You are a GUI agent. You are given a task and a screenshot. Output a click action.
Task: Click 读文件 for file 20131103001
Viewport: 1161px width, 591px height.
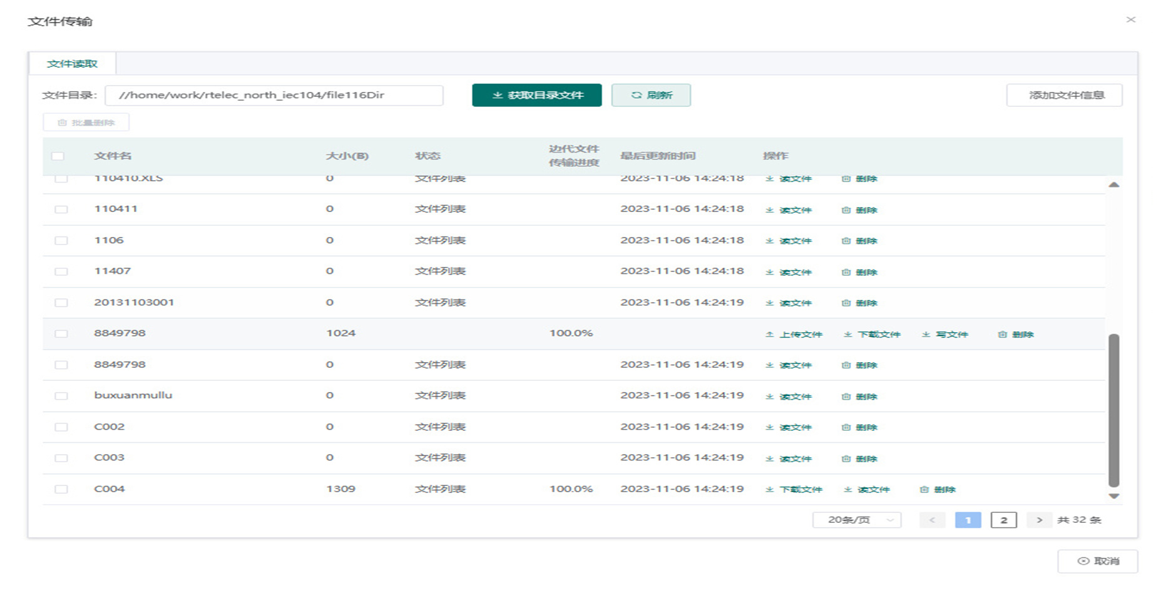(x=789, y=303)
